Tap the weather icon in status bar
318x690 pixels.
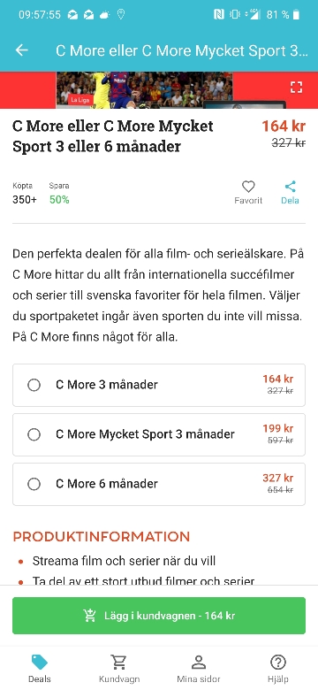click(104, 14)
